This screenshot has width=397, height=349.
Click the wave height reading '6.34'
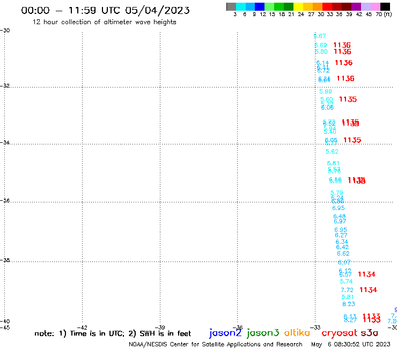coord(342,242)
